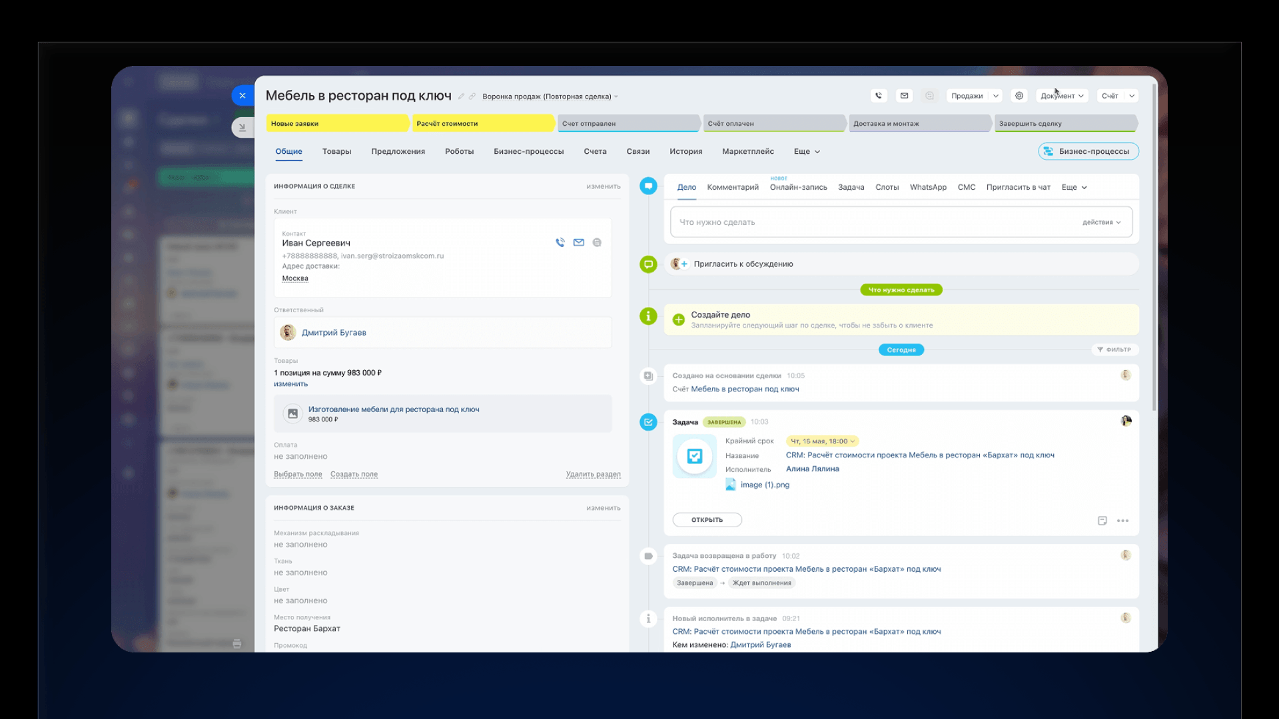The image size is (1279, 719).
Task: Select Комментарий activity tab
Action: pyautogui.click(x=733, y=188)
